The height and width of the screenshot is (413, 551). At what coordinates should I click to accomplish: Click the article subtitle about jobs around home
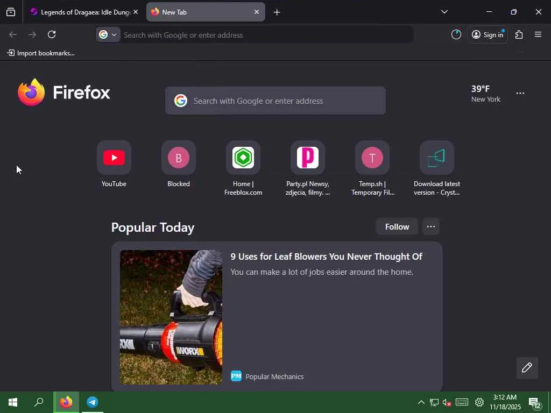322,272
